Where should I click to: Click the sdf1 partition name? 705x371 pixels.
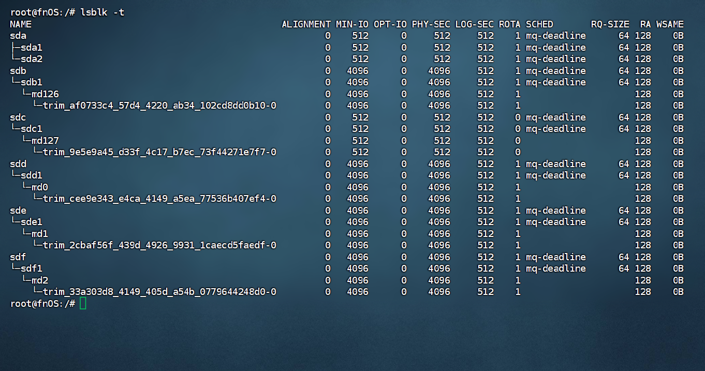pos(32,269)
